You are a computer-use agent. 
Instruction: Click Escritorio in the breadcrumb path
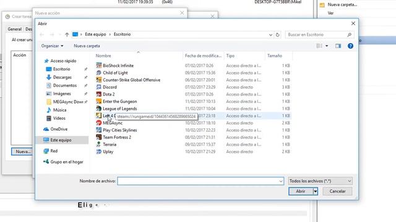pyautogui.click(x=122, y=35)
